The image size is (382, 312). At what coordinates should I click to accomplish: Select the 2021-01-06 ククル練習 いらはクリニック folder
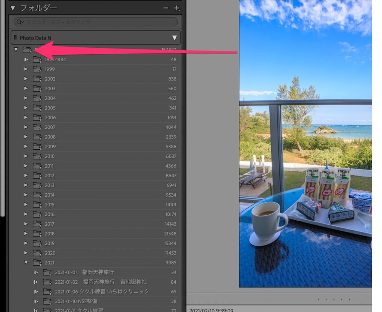(102, 291)
